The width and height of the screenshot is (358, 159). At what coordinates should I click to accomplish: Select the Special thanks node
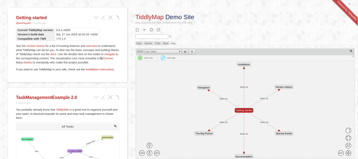pos(284,134)
